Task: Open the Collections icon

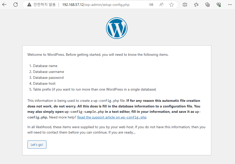Action: tap(207, 5)
